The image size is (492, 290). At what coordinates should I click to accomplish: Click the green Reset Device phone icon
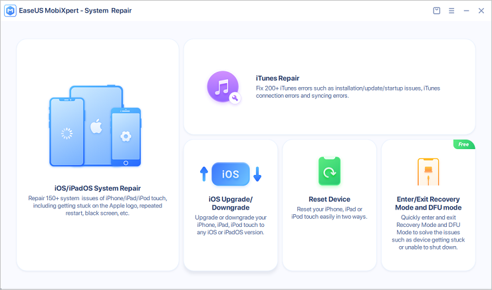click(329, 171)
